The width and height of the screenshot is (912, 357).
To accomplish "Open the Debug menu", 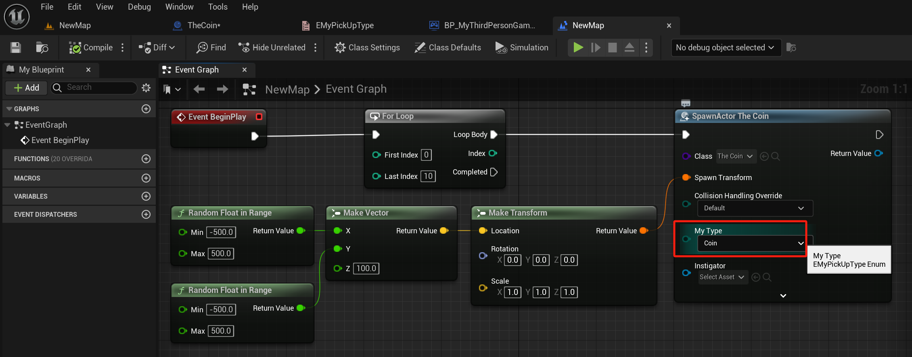I will pyautogui.click(x=139, y=7).
